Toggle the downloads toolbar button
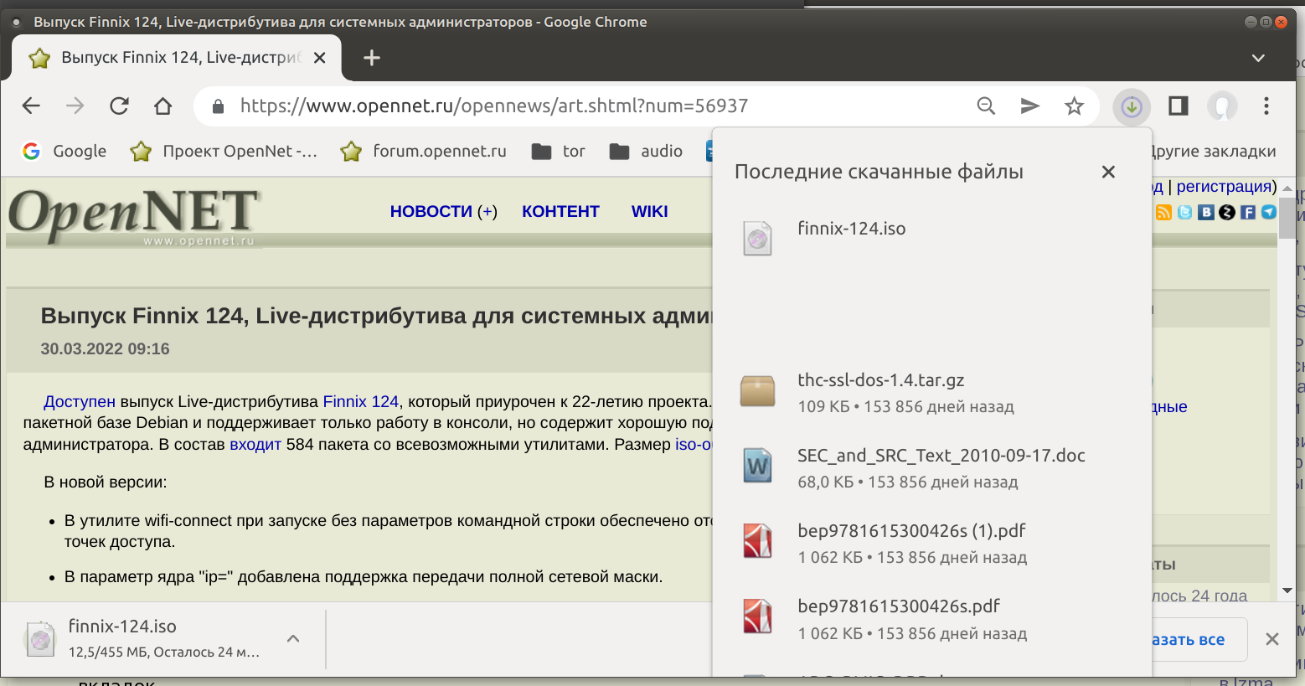 point(1132,106)
